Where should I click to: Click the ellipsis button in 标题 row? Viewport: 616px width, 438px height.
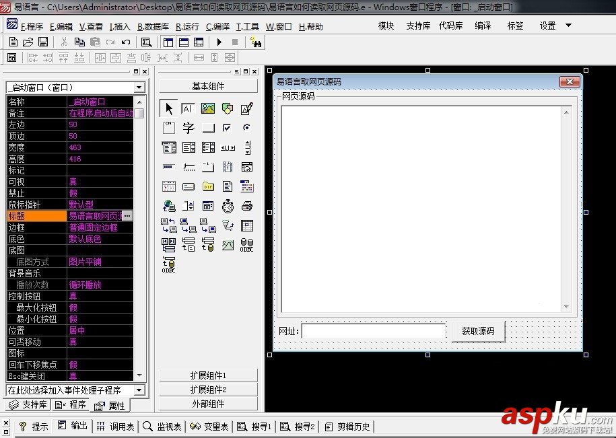127,216
